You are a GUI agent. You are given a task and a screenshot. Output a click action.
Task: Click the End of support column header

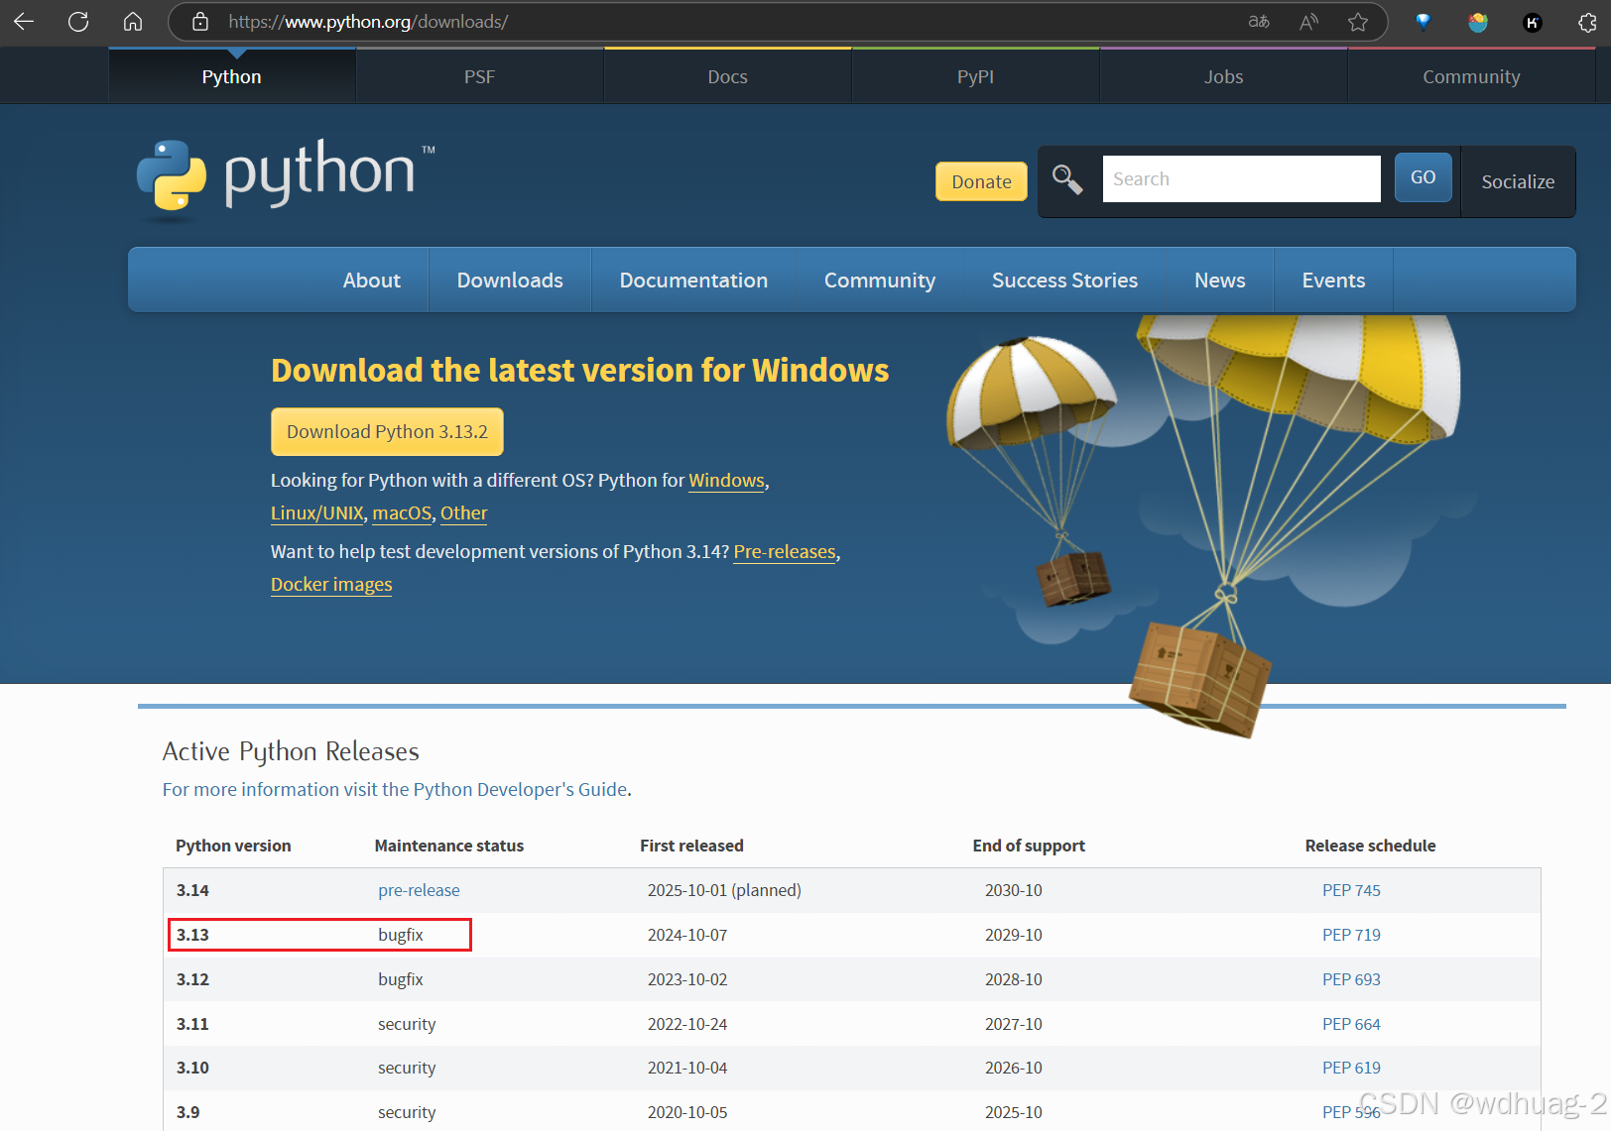click(x=1029, y=846)
